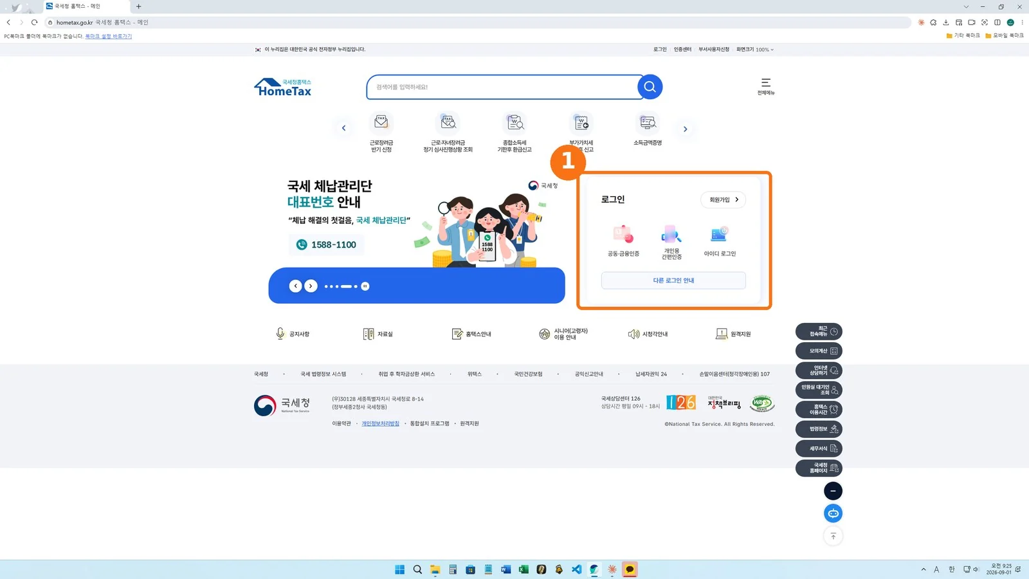The height and width of the screenshot is (579, 1029).
Task: Open File Explorer from taskbar
Action: (x=435, y=569)
